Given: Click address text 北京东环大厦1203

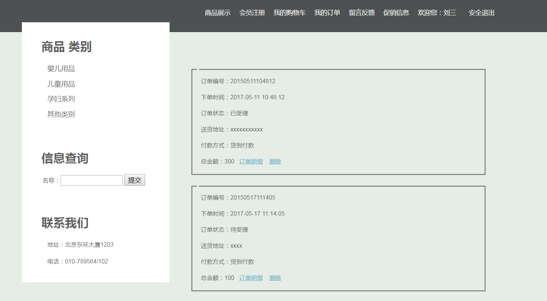Looking at the screenshot, I should point(89,244).
